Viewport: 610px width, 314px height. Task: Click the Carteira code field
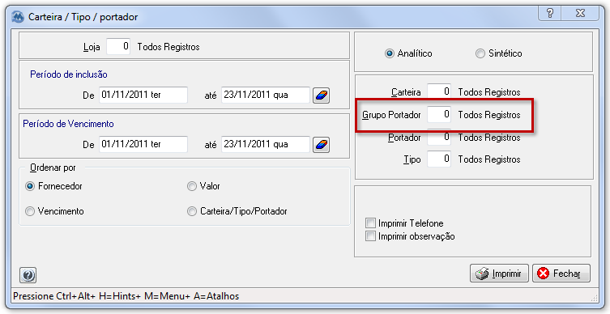[439, 91]
